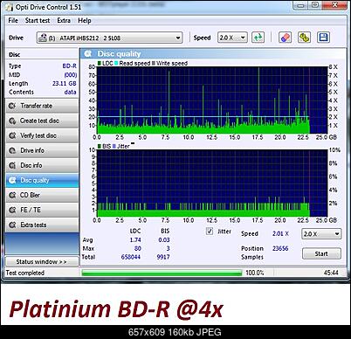Click the Read speed legend color square
The image size is (351, 339).
tap(116, 63)
